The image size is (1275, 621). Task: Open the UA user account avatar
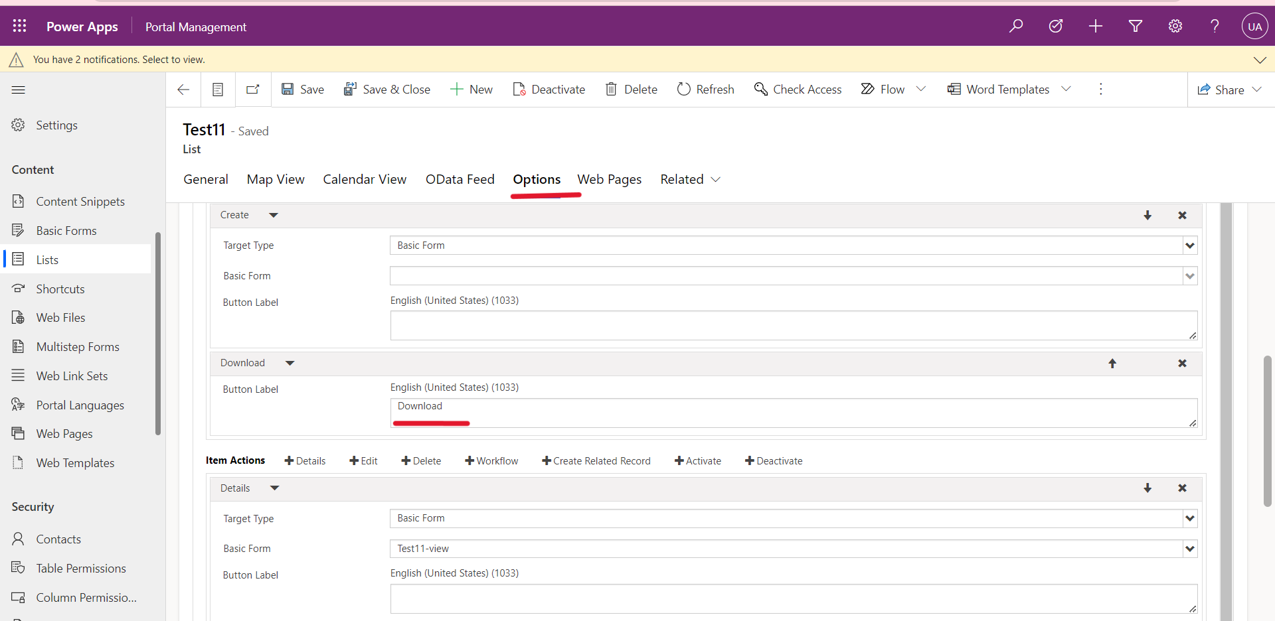click(1254, 27)
